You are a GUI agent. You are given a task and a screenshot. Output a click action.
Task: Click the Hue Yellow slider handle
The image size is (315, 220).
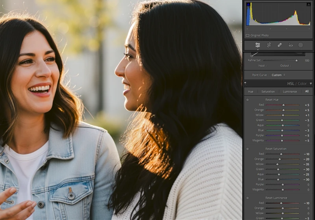283,115
